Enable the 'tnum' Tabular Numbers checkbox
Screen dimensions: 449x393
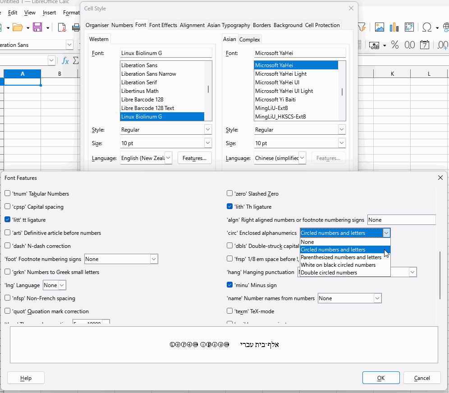point(8,194)
